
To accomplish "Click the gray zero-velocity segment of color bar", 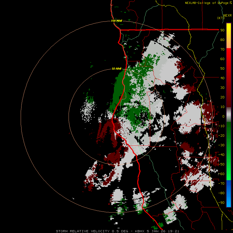I will click(229, 115).
